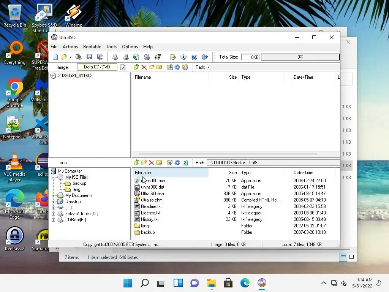Open Microsoft Edge from the taskbar
The width and height of the screenshot is (389, 292).
[245, 283]
